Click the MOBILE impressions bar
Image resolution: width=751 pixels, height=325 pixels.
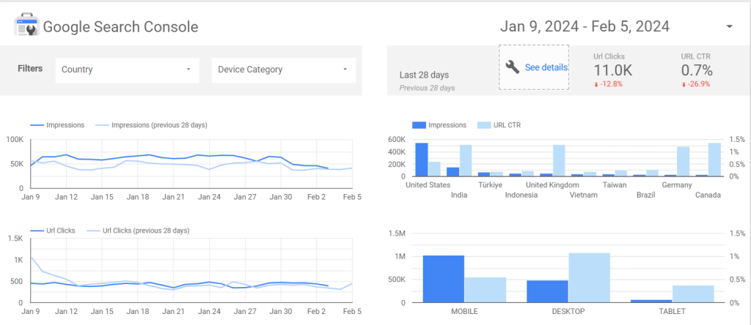(444, 279)
